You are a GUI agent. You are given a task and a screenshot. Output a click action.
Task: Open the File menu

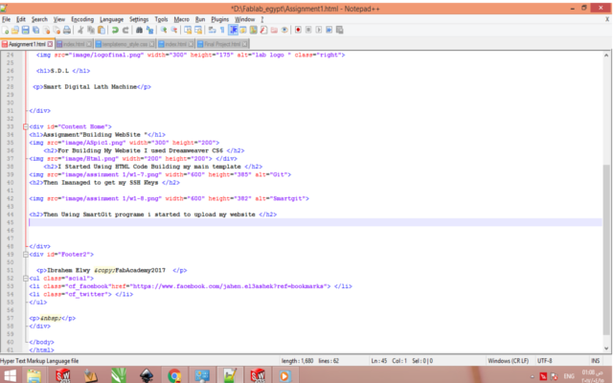pos(7,19)
